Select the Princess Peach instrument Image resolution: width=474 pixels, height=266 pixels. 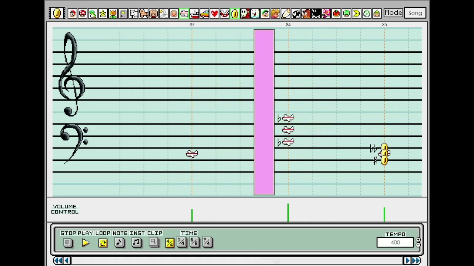click(275, 14)
